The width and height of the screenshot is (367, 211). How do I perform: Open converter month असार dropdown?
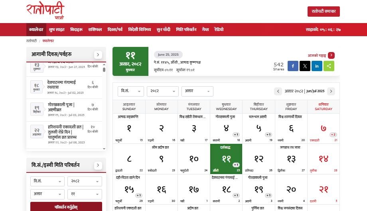coord(47,194)
